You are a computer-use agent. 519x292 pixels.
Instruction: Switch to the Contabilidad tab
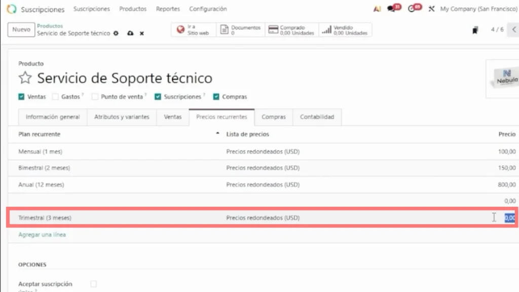pyautogui.click(x=317, y=117)
